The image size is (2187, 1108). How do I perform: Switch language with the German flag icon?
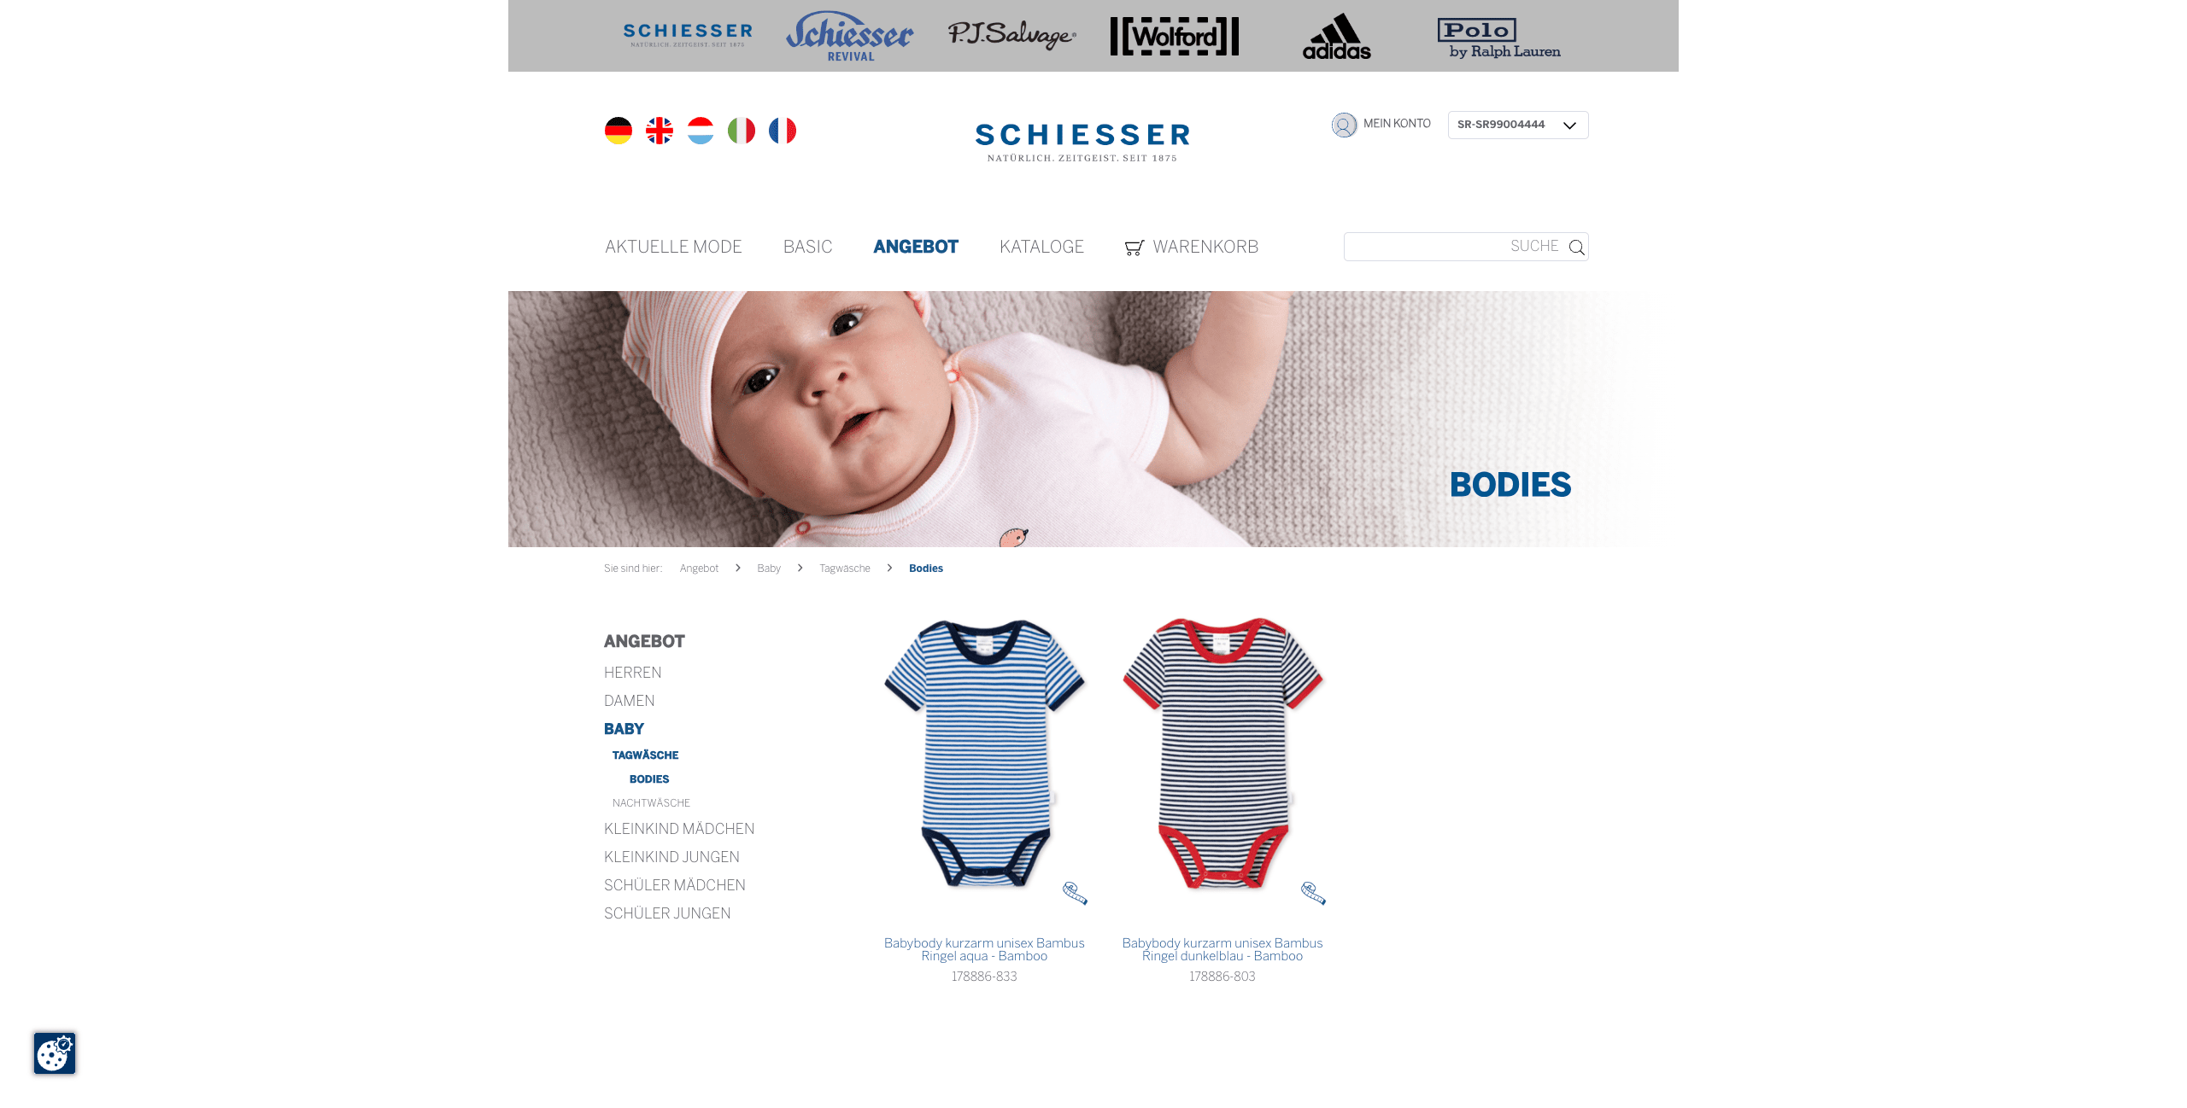(x=618, y=131)
